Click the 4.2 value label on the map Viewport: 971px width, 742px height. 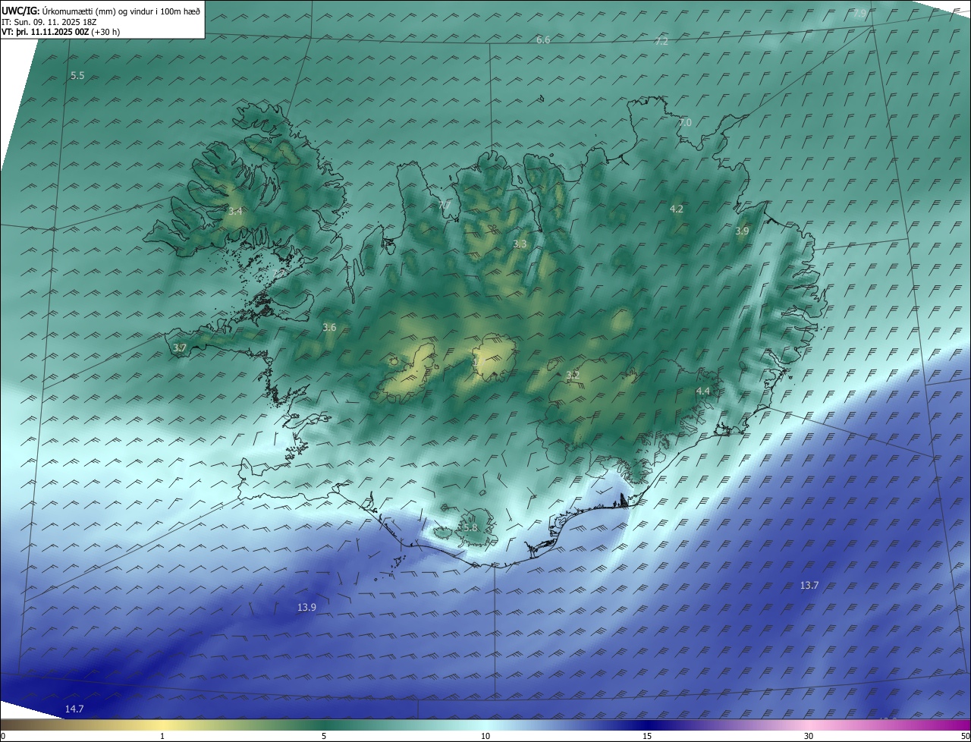coord(677,209)
